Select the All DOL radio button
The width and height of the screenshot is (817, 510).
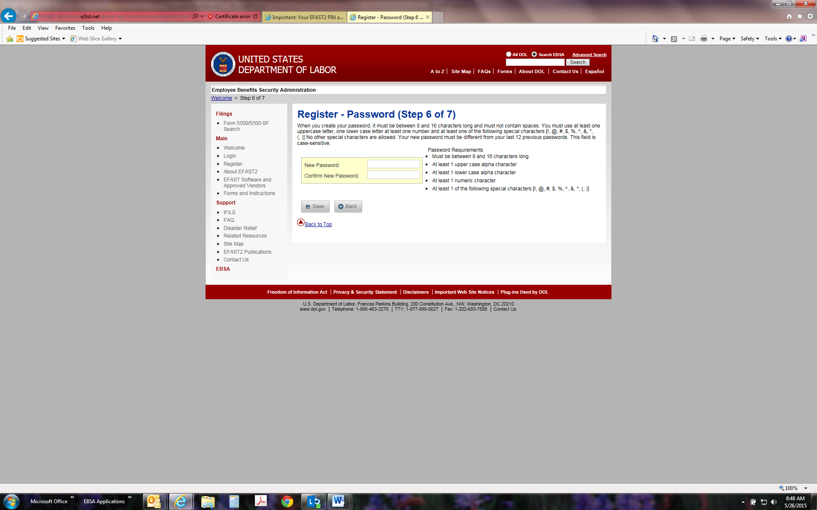click(508, 54)
